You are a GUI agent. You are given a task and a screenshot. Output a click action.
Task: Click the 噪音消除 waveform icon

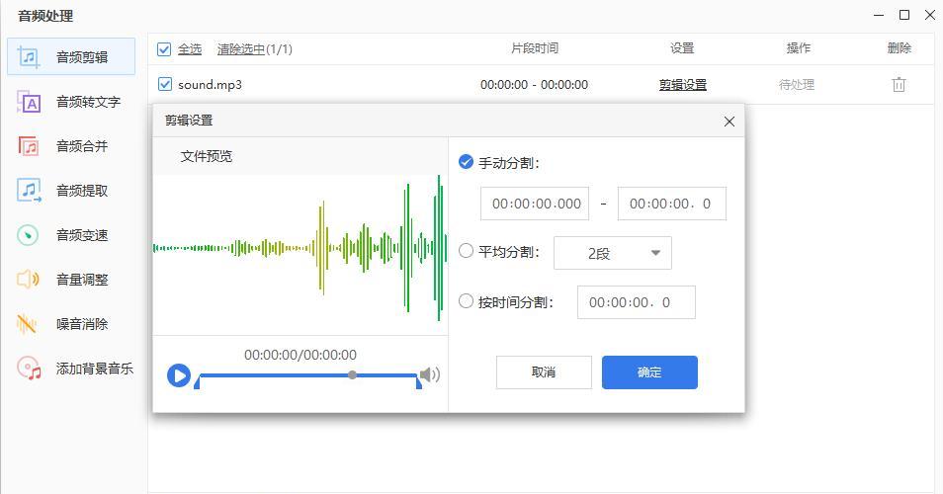click(x=27, y=324)
